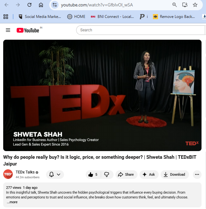Open the YouTube hamburger guide menu
Screen dimensions: 206x209
click(8, 30)
